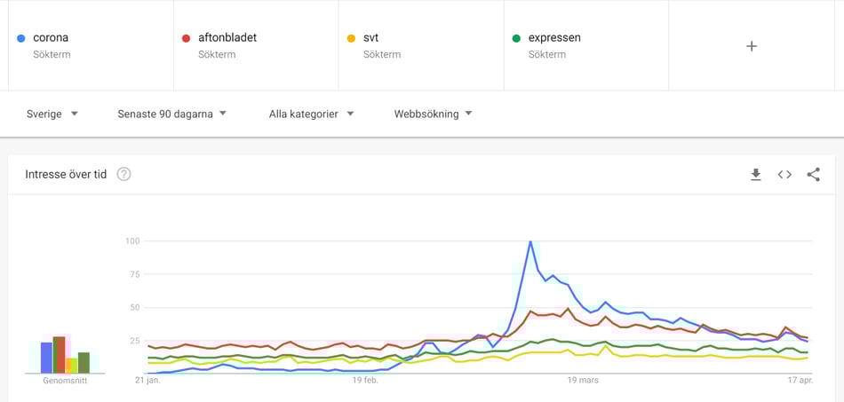Expand the Senaste 90 dagarna time range
Viewport: 844px width, 402px height.
171,114
